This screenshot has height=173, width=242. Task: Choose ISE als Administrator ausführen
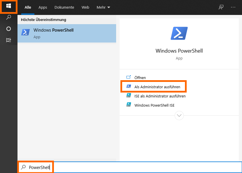(160, 96)
